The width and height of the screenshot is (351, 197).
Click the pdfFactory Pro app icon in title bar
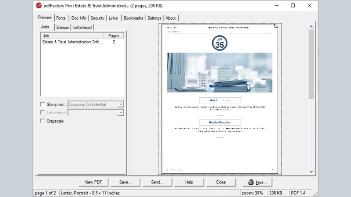(x=39, y=6)
